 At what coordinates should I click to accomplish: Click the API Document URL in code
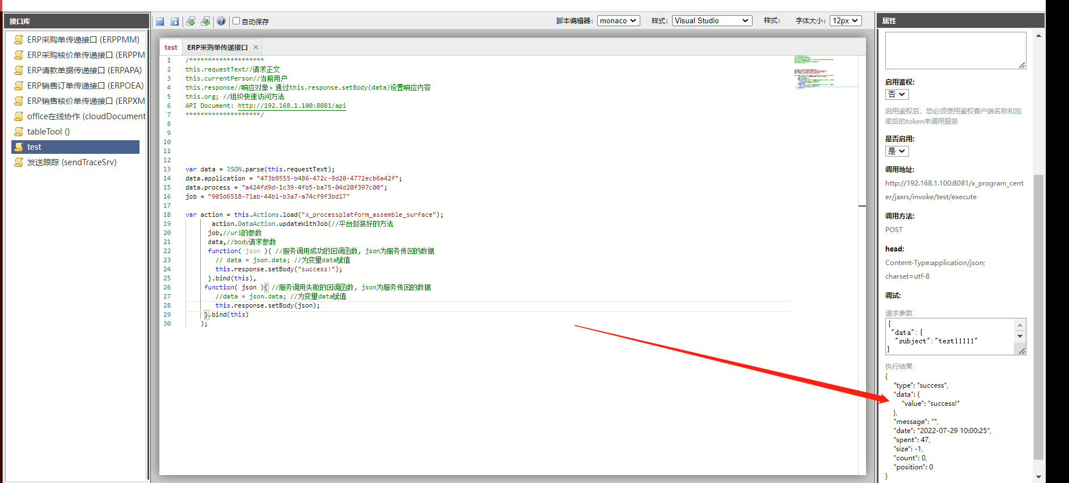(x=291, y=106)
